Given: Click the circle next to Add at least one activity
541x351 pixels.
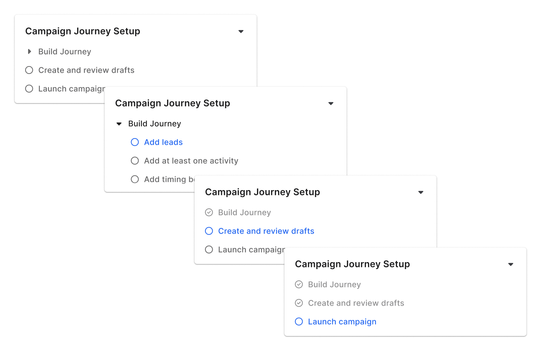Looking at the screenshot, I should (135, 161).
